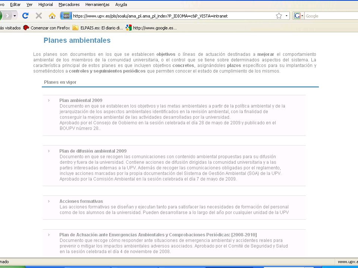Screen dimensions: 358x268
Task: Click the upv site identity badge
Action: point(66,16)
